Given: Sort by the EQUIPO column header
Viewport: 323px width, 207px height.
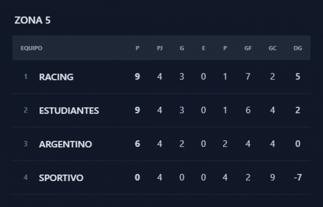Looking at the screenshot, I should tap(31, 48).
